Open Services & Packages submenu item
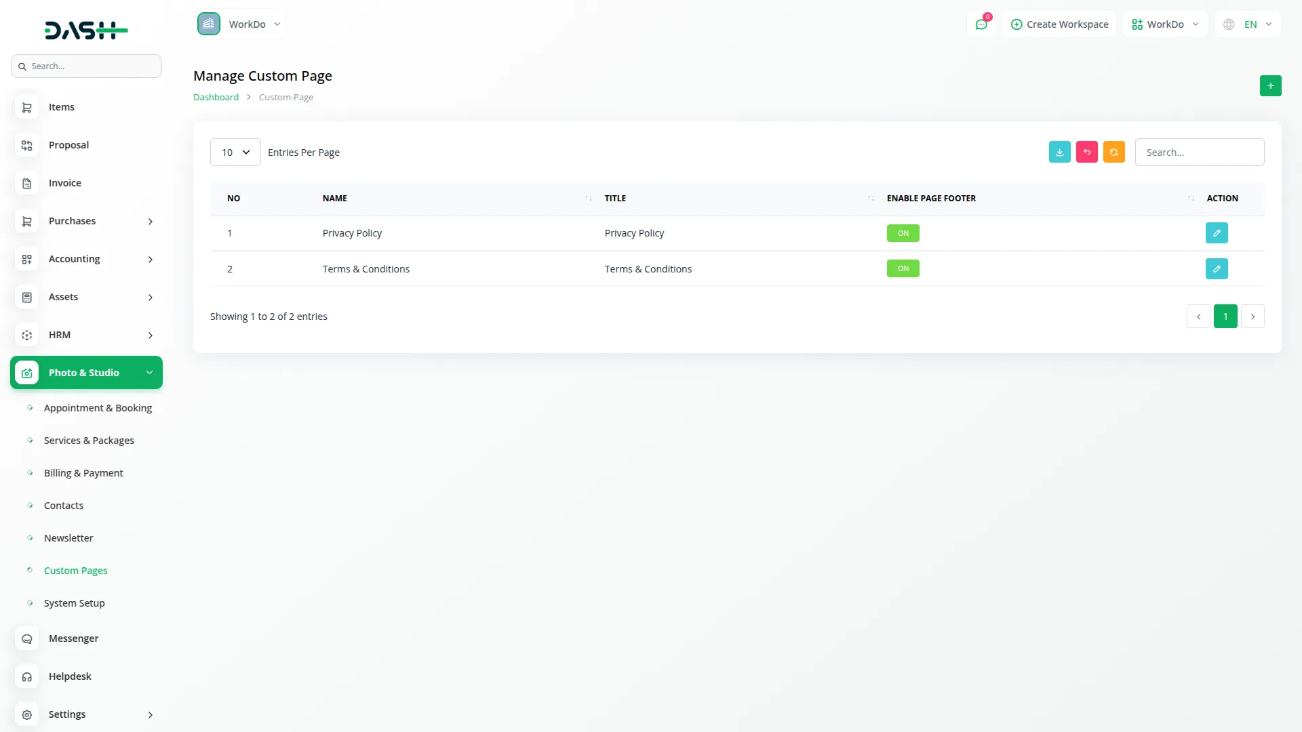 [x=89, y=441]
